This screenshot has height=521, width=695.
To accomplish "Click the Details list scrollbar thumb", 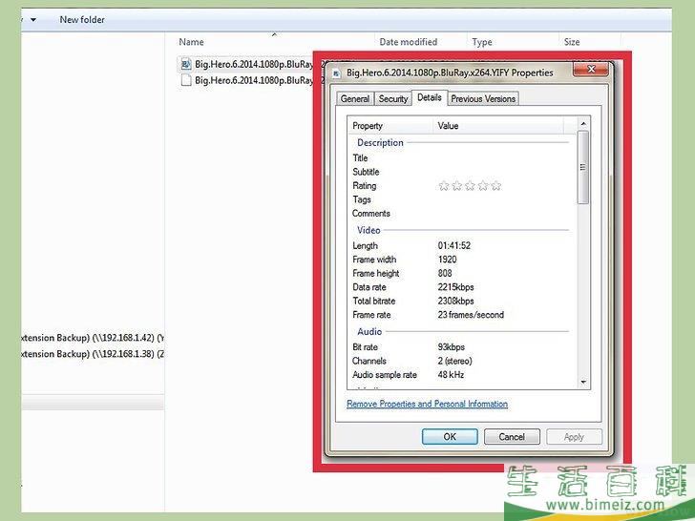I will pyautogui.click(x=583, y=167).
